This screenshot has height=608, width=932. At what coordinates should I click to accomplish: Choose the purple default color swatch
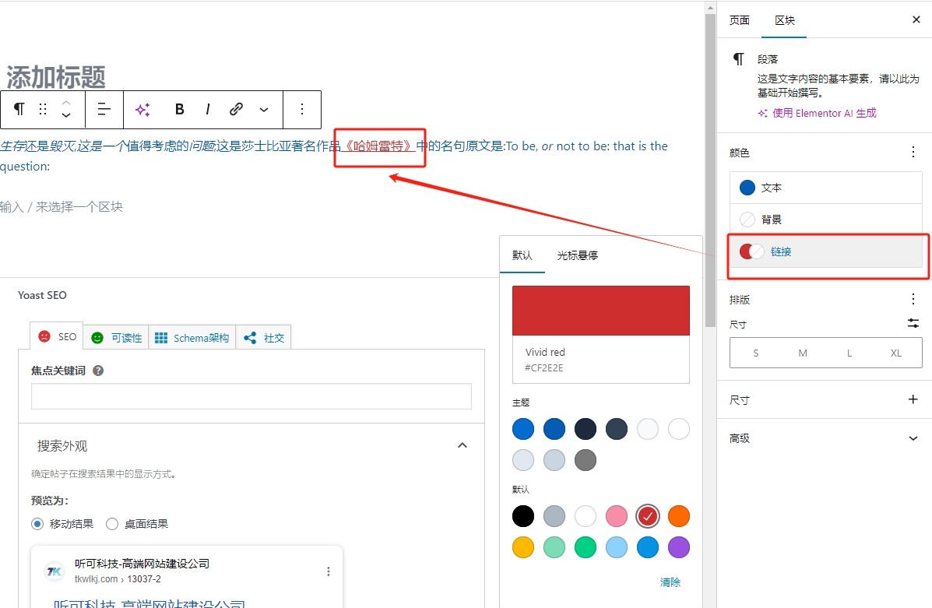click(x=679, y=547)
